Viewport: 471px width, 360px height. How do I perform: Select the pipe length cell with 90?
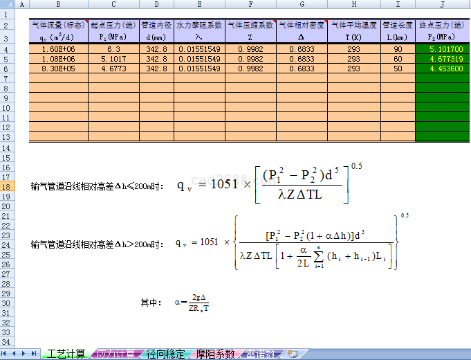click(x=398, y=50)
